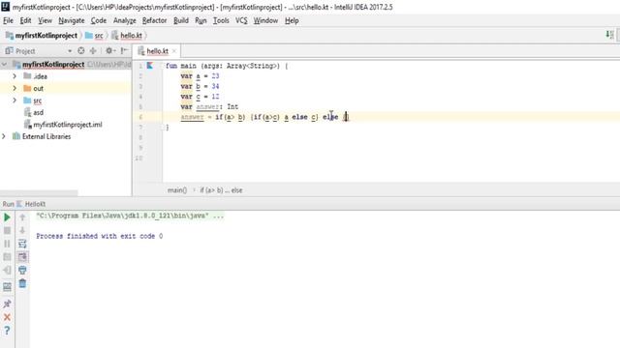Open the Tools menu
Viewport: 620px width, 348px height.
point(221,20)
